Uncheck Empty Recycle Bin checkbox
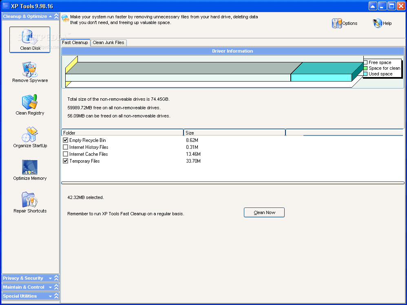The height and width of the screenshot is (305, 407). pyautogui.click(x=65, y=140)
